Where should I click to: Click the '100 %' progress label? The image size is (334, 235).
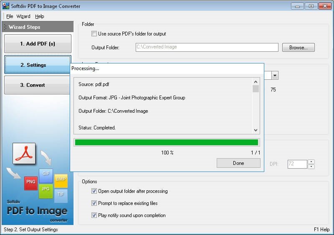167,153
